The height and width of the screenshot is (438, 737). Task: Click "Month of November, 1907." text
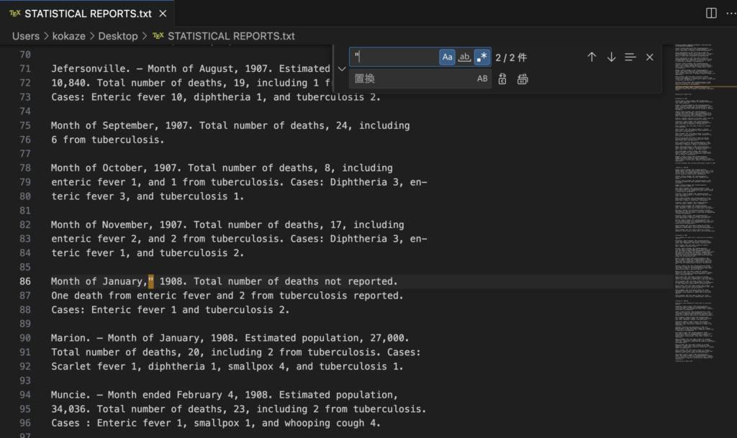[119, 224]
